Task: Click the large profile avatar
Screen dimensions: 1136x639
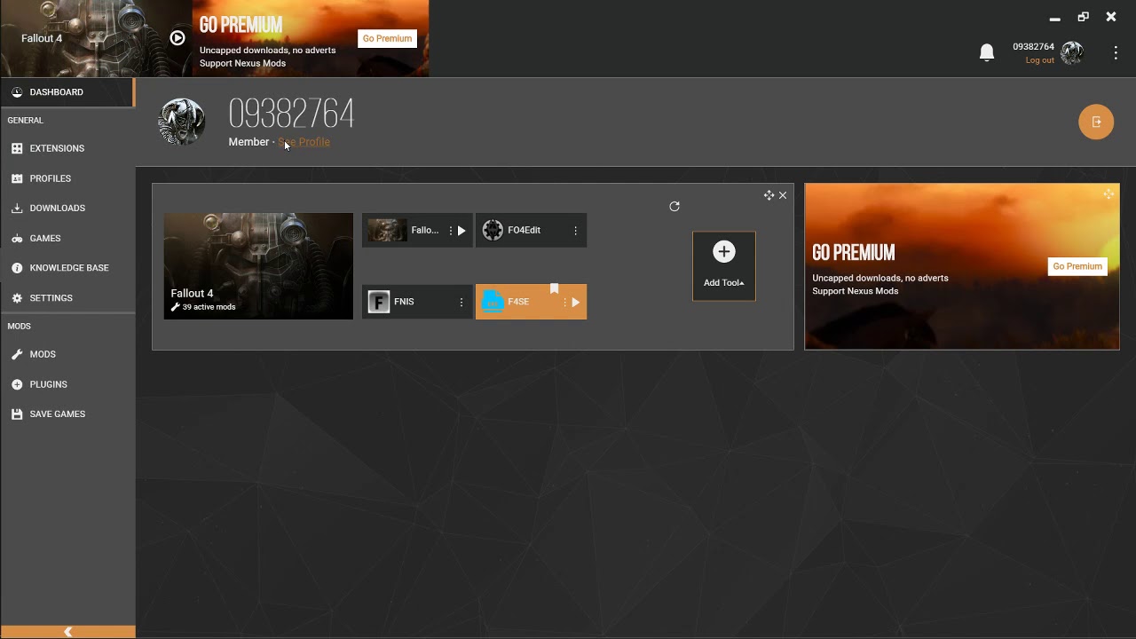Action: pyautogui.click(x=182, y=122)
